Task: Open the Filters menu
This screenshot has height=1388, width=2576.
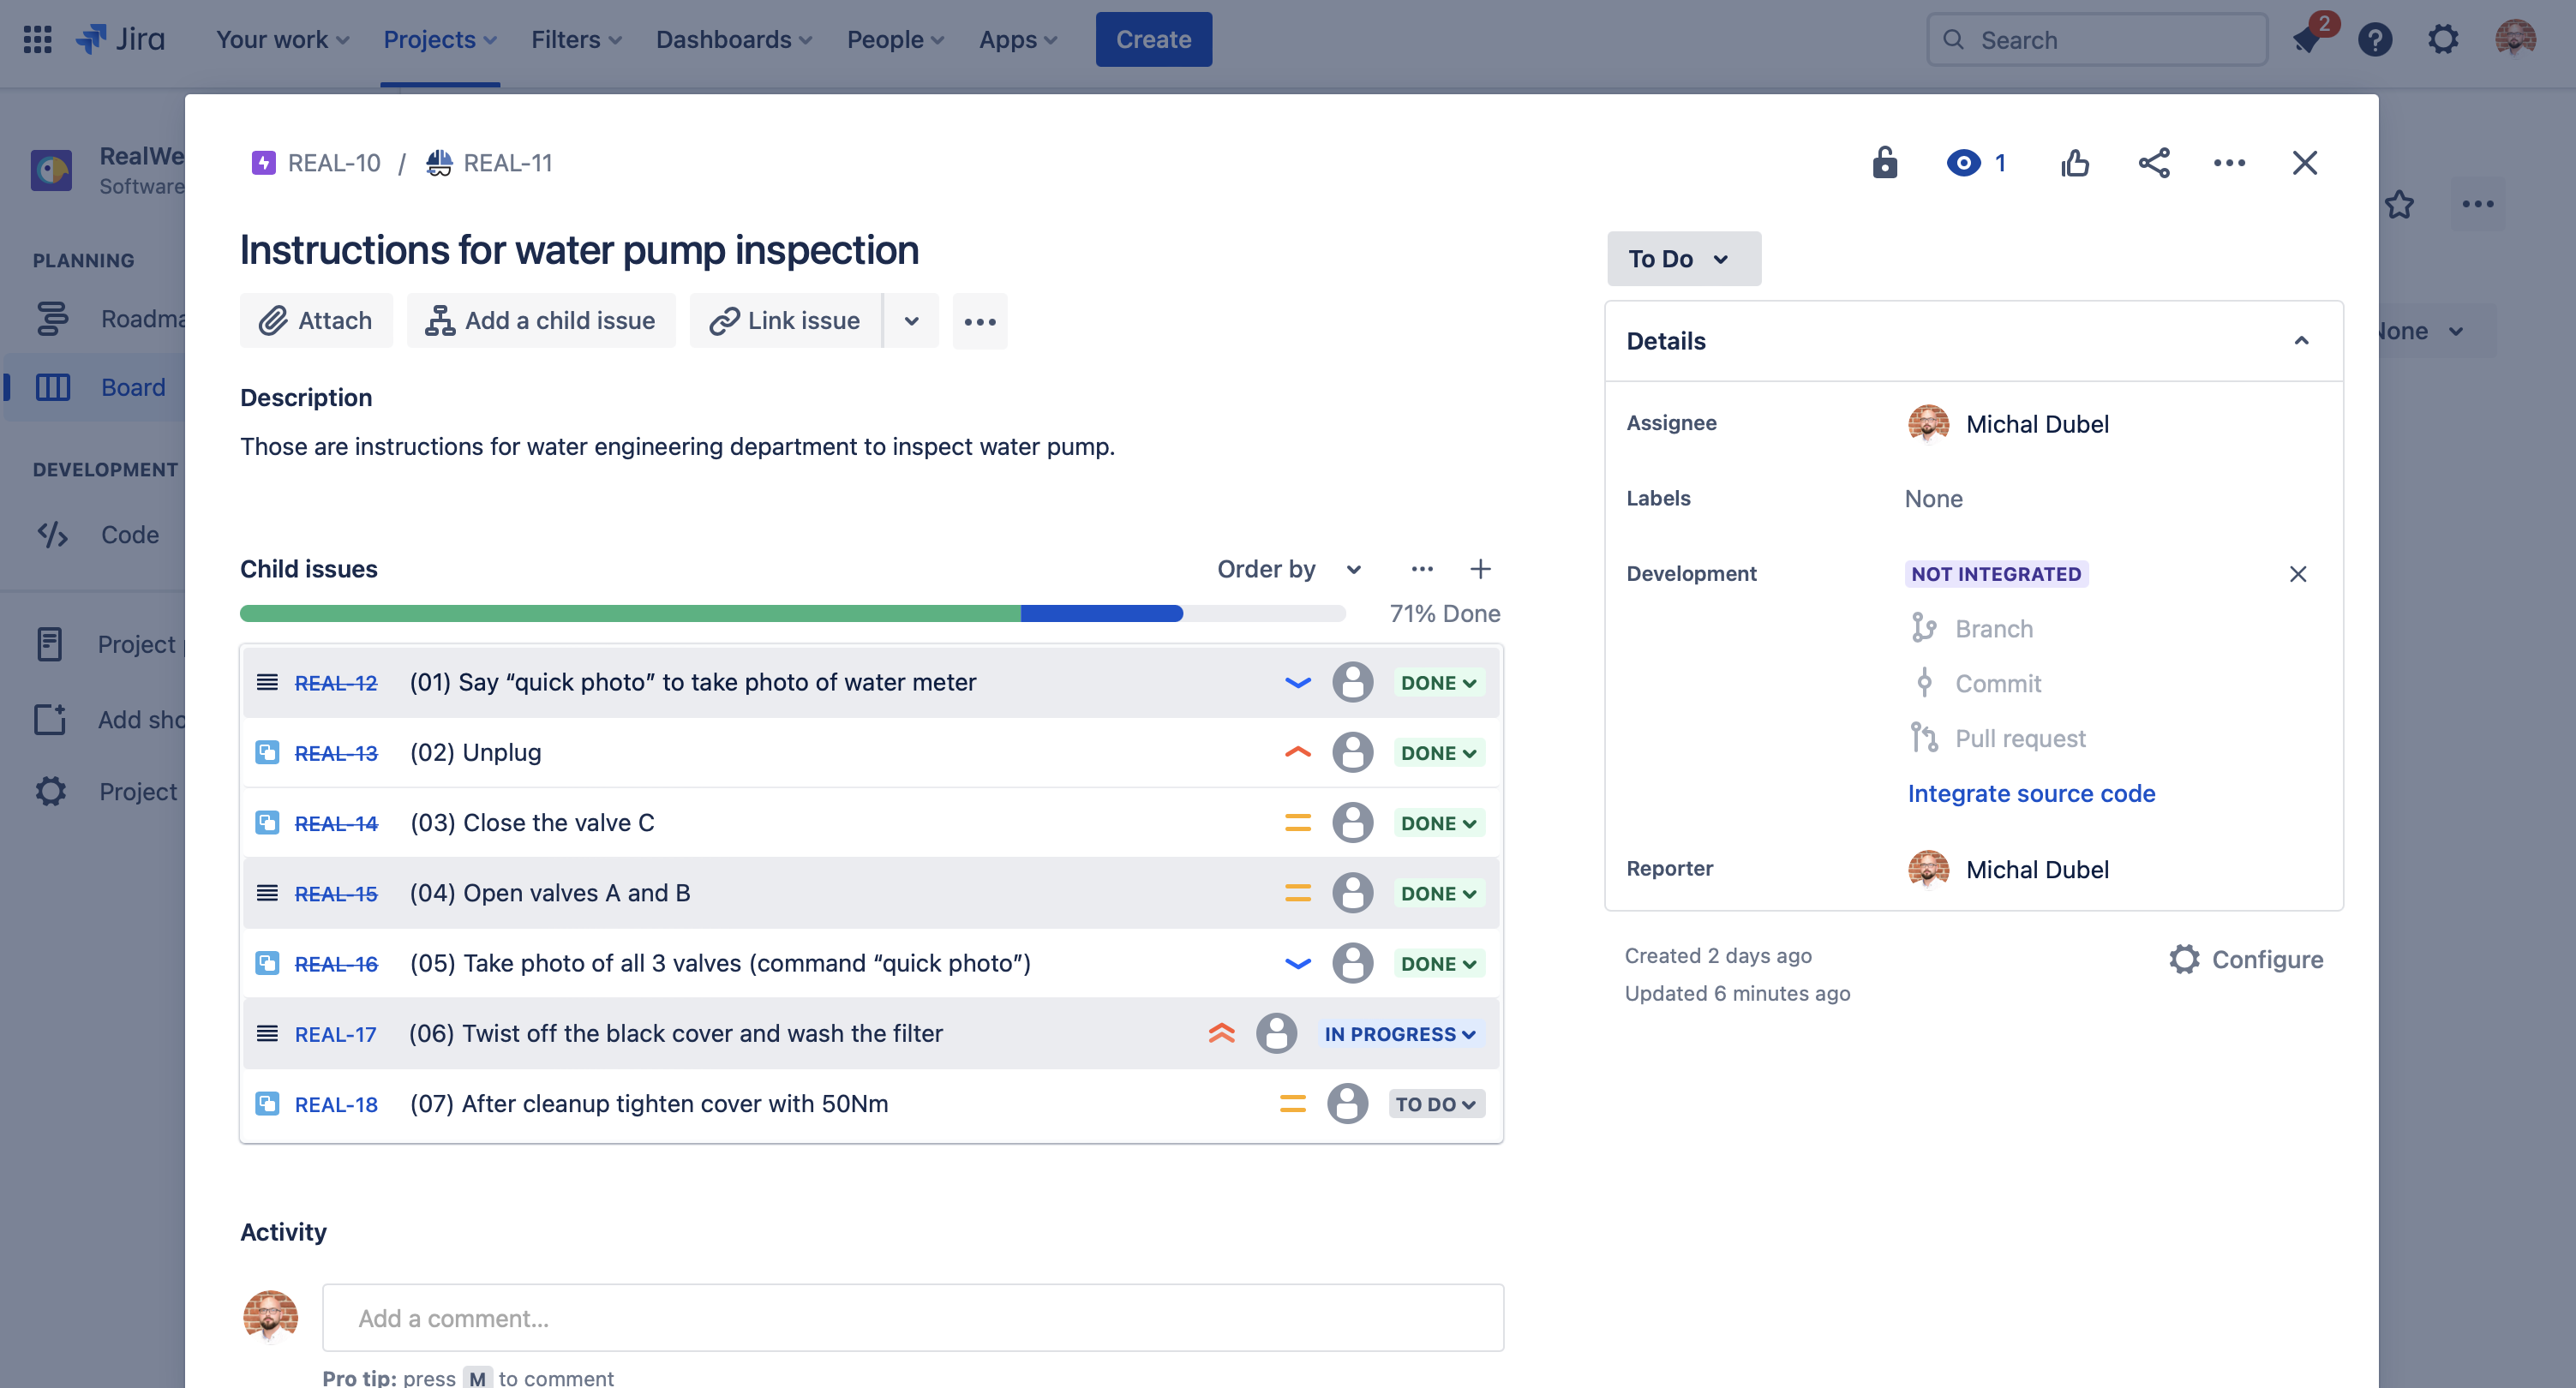Action: [576, 39]
